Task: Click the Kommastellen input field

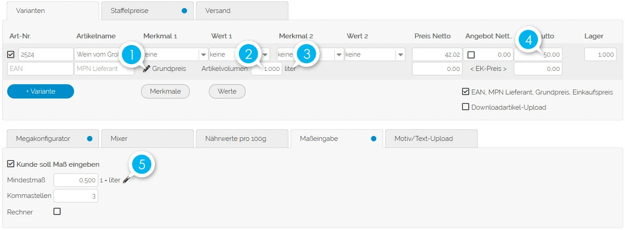Action: click(x=75, y=196)
